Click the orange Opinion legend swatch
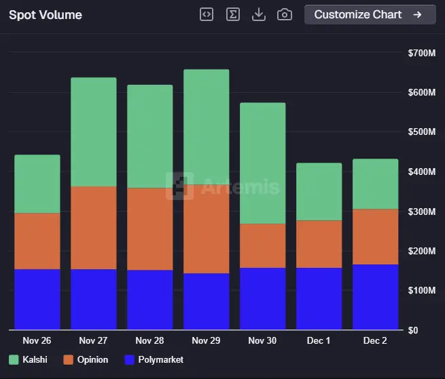 (68, 359)
